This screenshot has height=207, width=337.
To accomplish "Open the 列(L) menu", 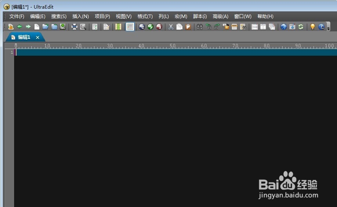I will coord(163,16).
